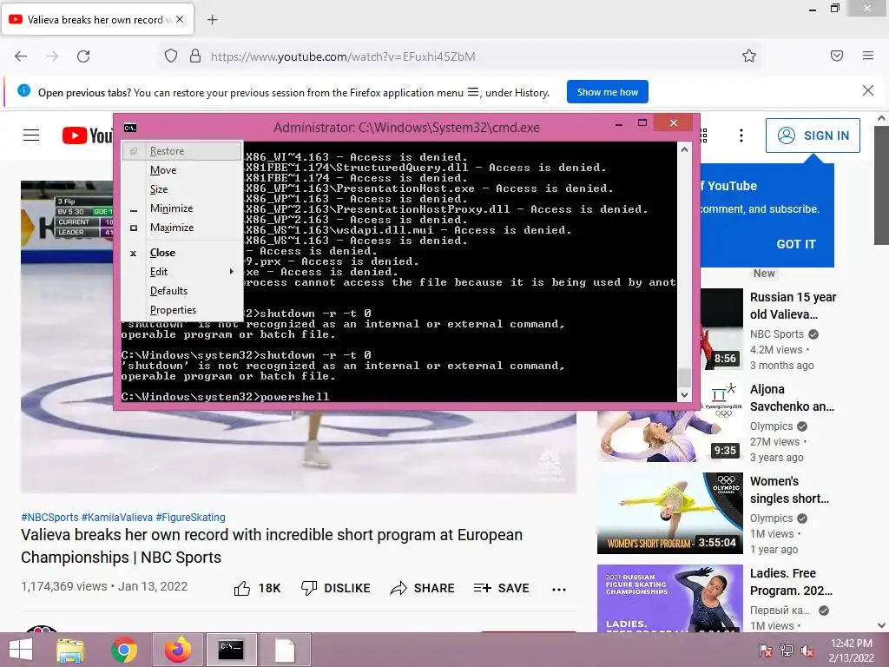This screenshot has width=889, height=667.
Task: Click the padlock site info icon
Action: pyautogui.click(x=195, y=56)
